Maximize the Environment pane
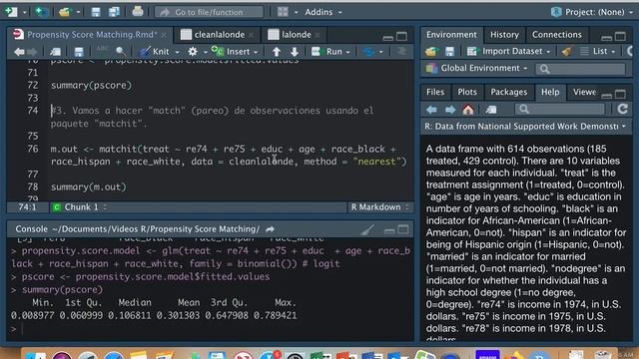 point(620,37)
